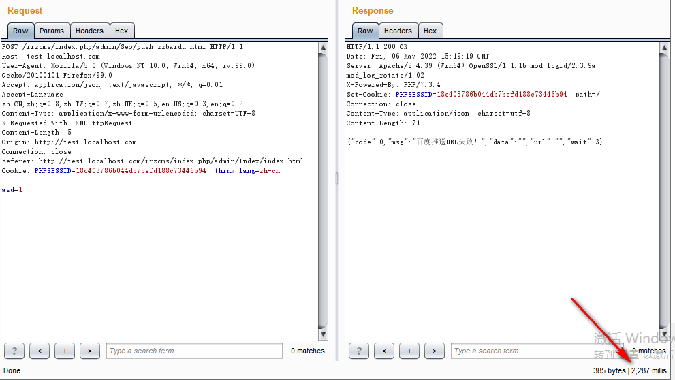
Task: Click Request scrollbar up arrow
Action: (x=324, y=47)
